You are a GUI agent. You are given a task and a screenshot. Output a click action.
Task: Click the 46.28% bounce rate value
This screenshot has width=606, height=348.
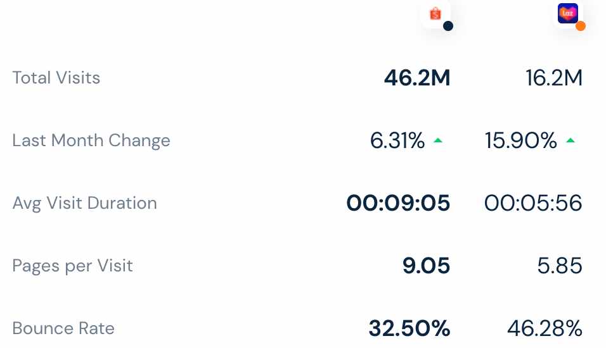tap(545, 328)
